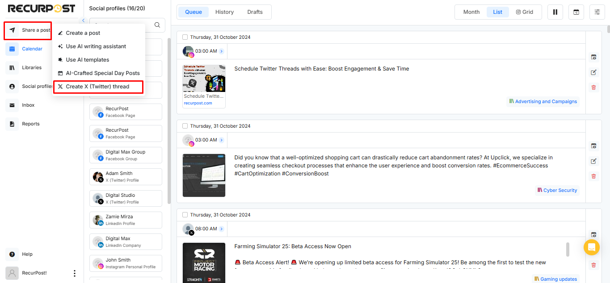Open the Inbox from the sidebar
Viewport: 610px width, 283px height.
[21, 105]
